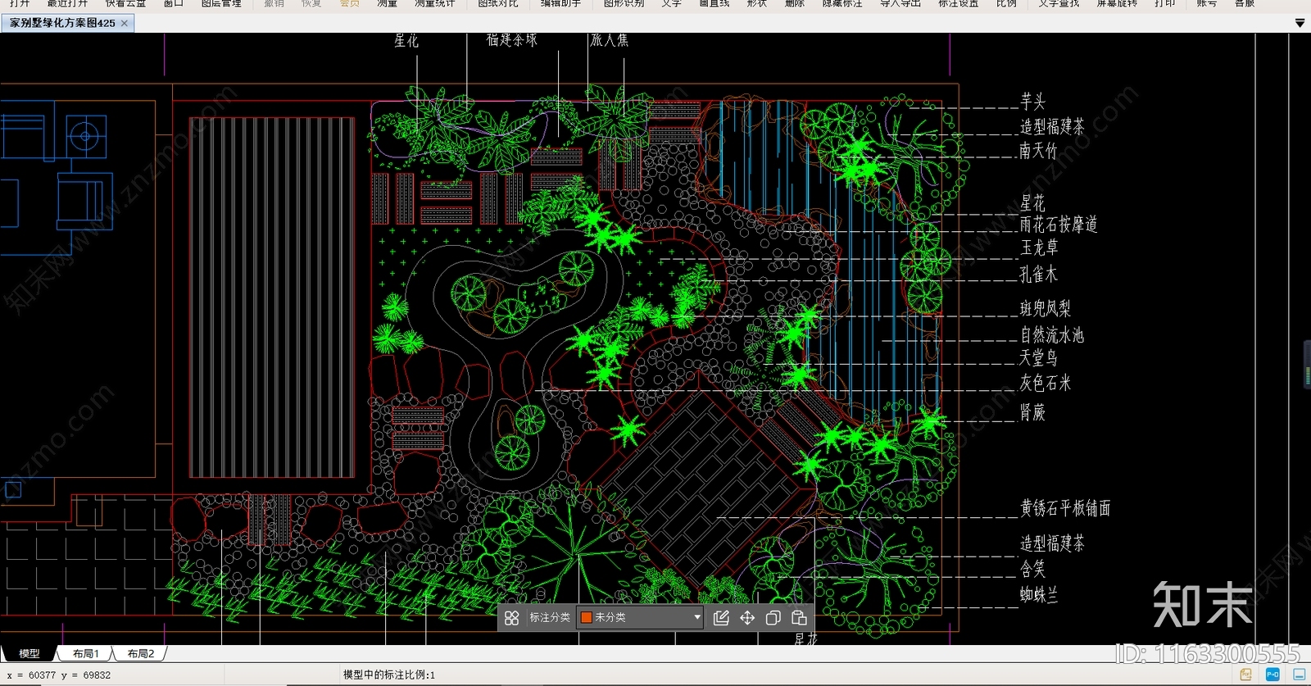The width and height of the screenshot is (1311, 686).
Task: Click the 黄锈石平板铺面 paving label
Action: (x=1065, y=508)
